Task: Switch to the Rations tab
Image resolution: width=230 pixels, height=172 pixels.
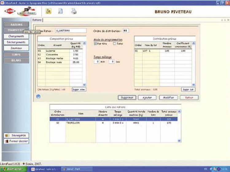Action: (37, 20)
